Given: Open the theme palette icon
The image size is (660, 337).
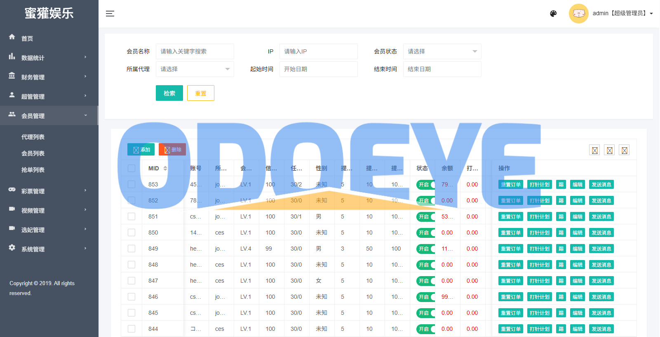Looking at the screenshot, I should point(553,14).
